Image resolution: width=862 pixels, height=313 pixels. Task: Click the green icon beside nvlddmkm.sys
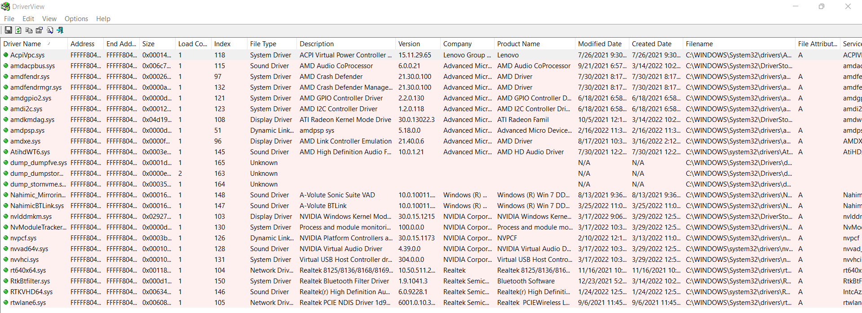click(6, 216)
